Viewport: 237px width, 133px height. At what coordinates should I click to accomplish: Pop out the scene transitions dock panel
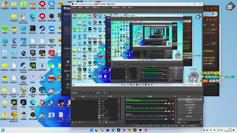coord(201,116)
